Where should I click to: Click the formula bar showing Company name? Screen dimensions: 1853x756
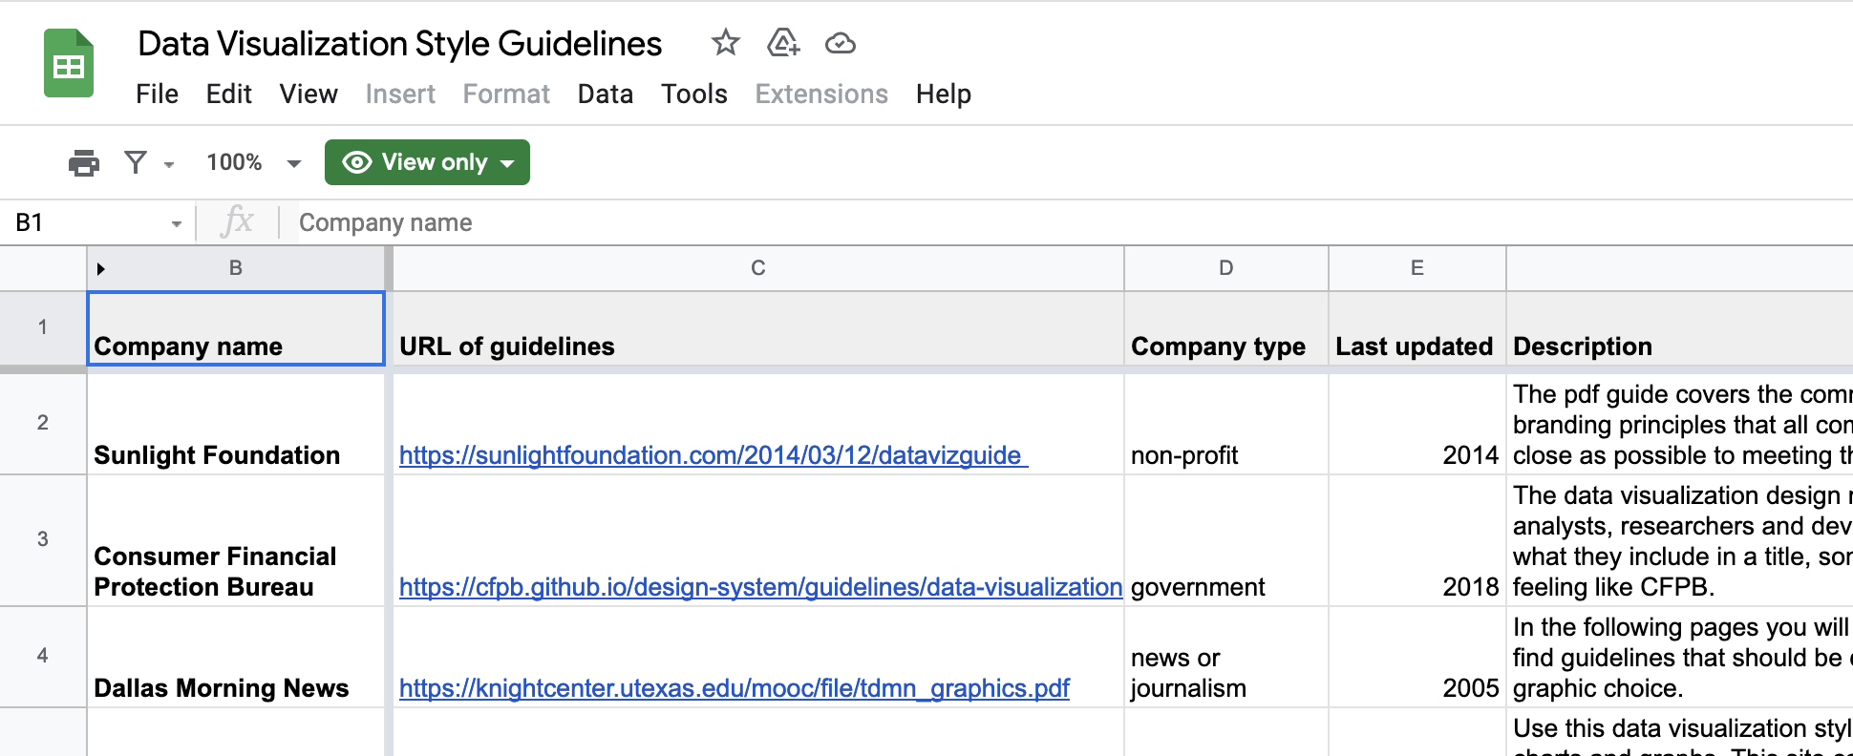pos(764,222)
